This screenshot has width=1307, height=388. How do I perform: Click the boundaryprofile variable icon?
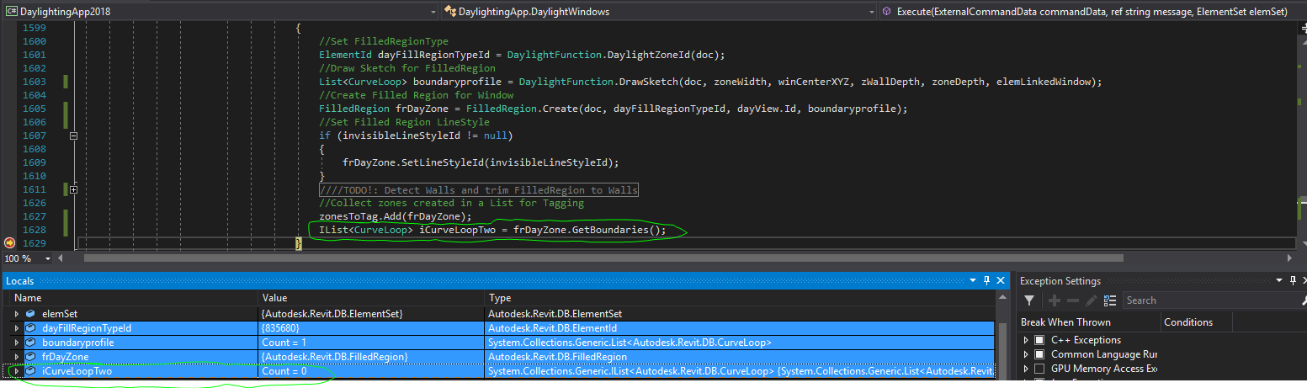[x=30, y=343]
